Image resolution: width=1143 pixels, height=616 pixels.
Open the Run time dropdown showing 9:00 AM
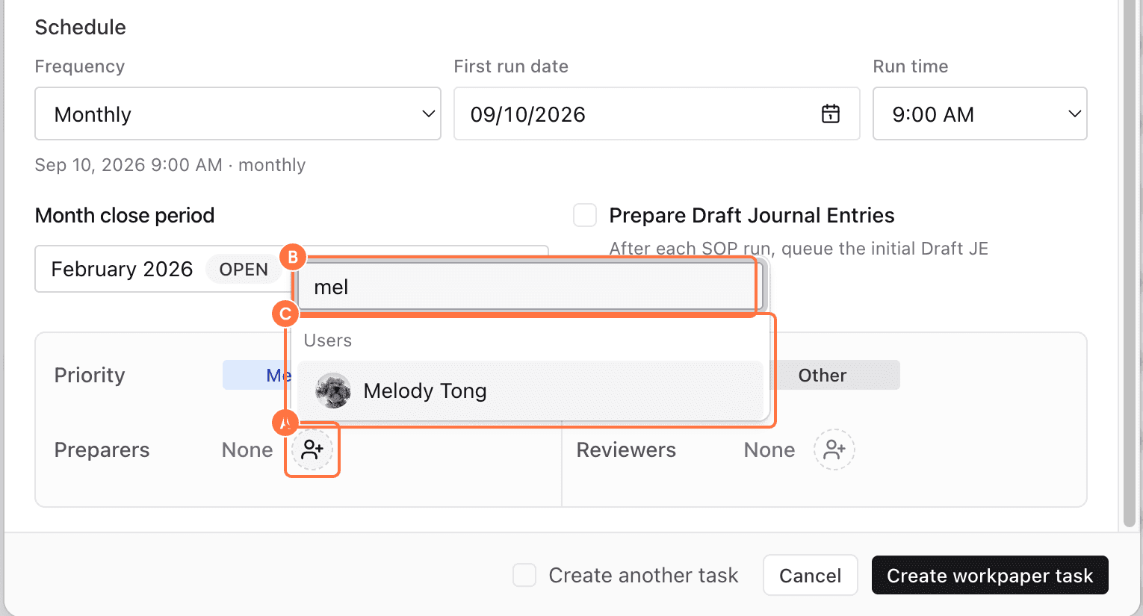(979, 113)
